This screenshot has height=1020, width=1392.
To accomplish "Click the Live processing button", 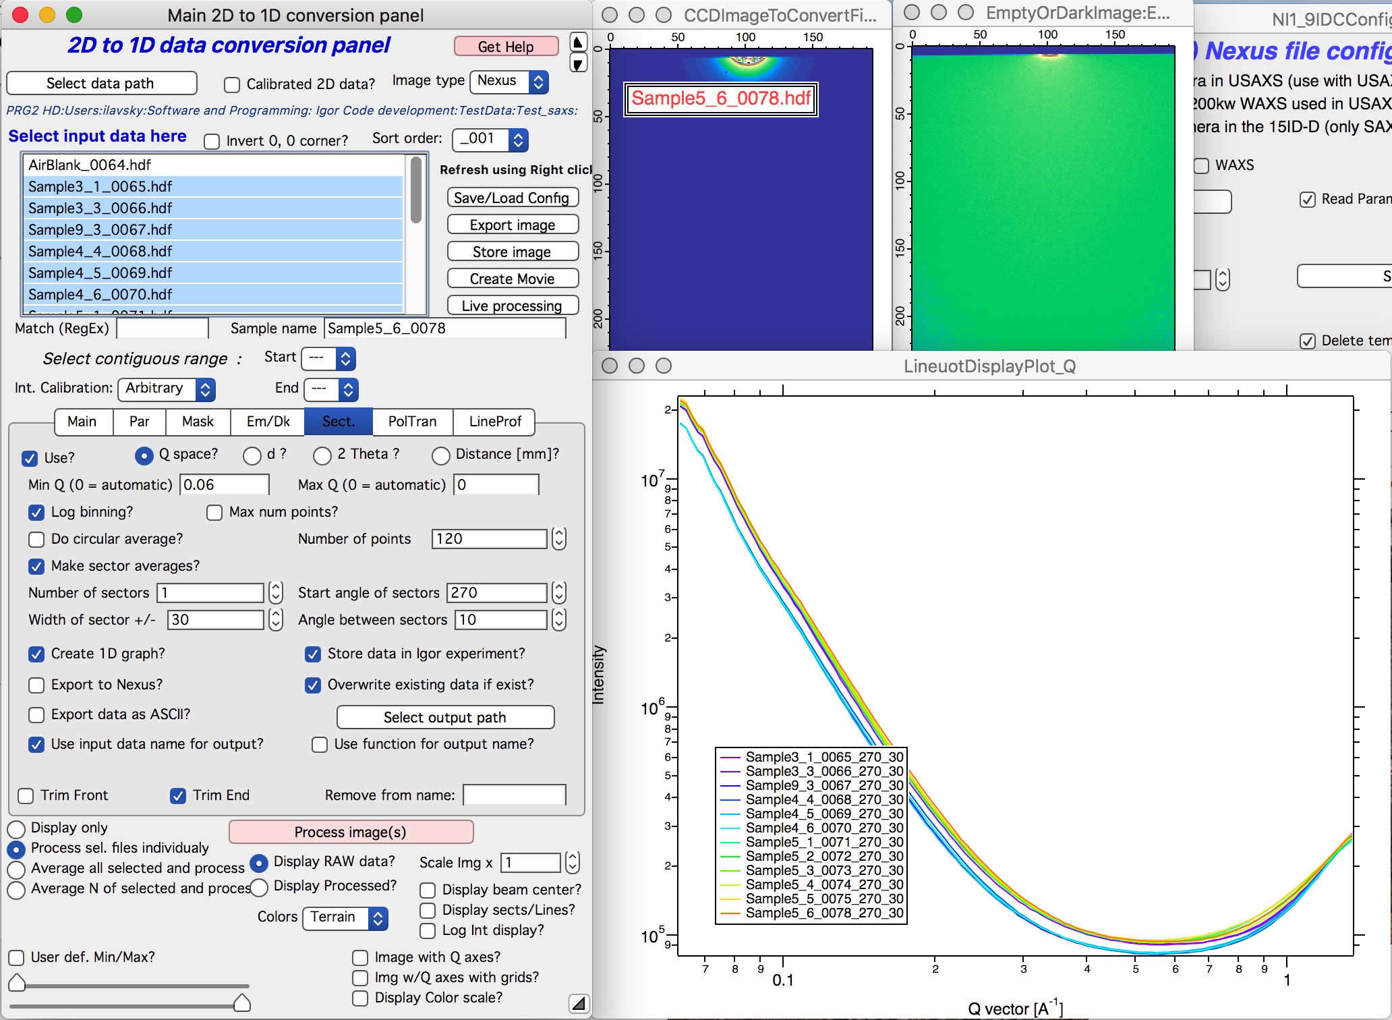I will (x=513, y=306).
